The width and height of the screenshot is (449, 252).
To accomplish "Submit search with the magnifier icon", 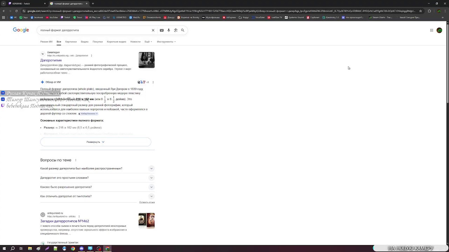I will click(x=182, y=30).
